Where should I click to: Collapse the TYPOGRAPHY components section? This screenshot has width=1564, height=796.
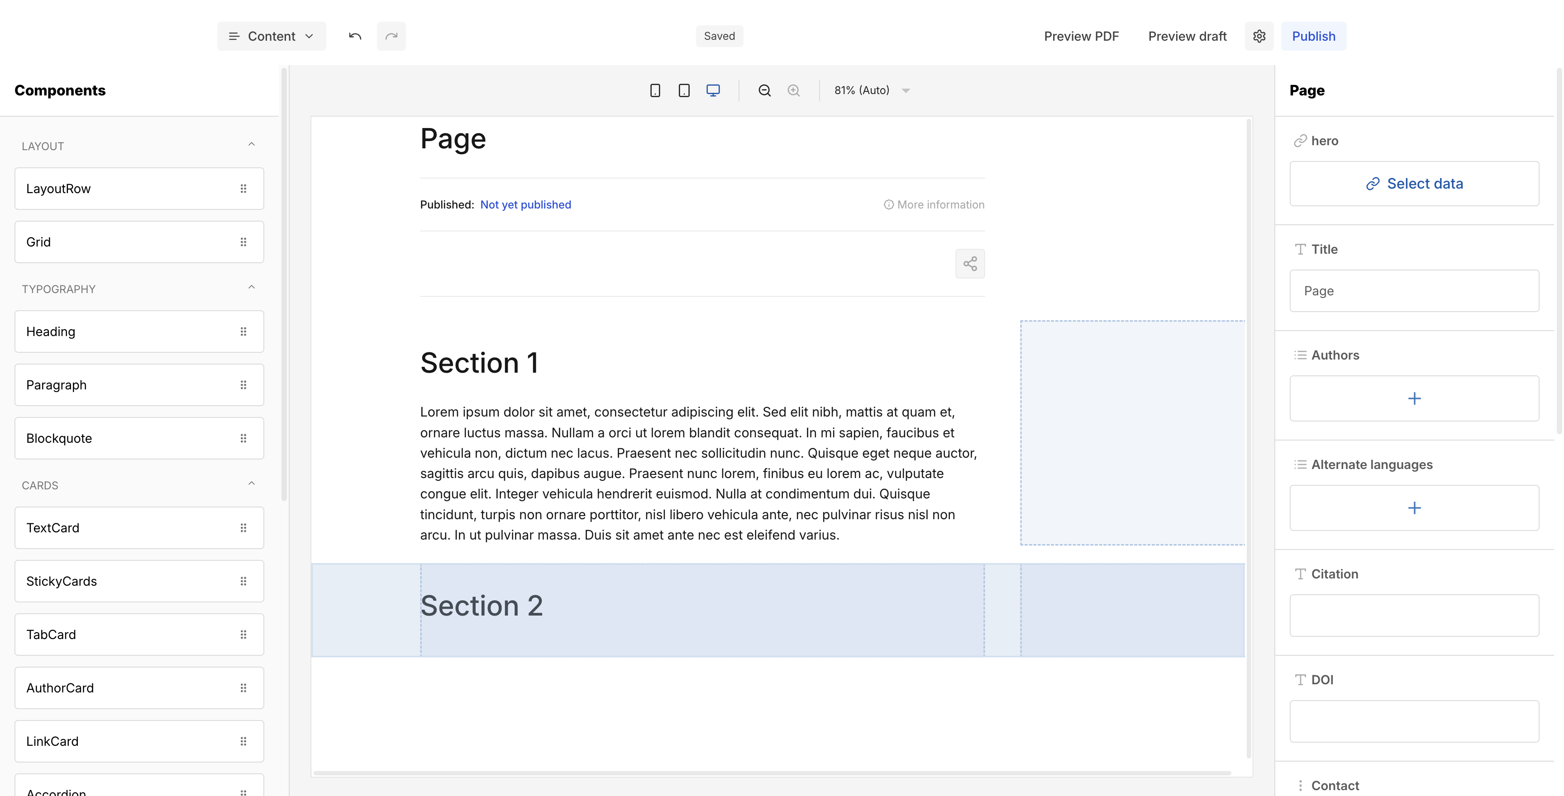(x=251, y=286)
